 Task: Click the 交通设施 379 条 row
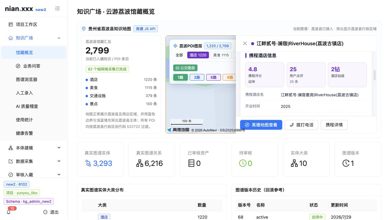click(121, 96)
